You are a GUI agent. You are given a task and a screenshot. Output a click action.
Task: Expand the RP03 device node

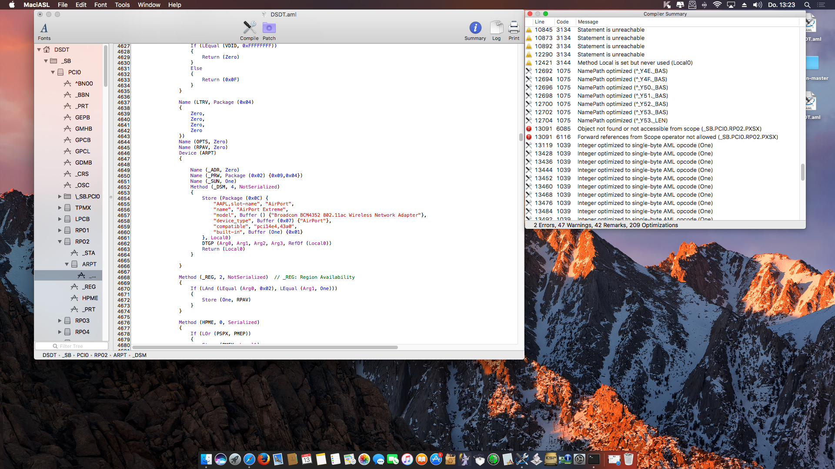(60, 320)
